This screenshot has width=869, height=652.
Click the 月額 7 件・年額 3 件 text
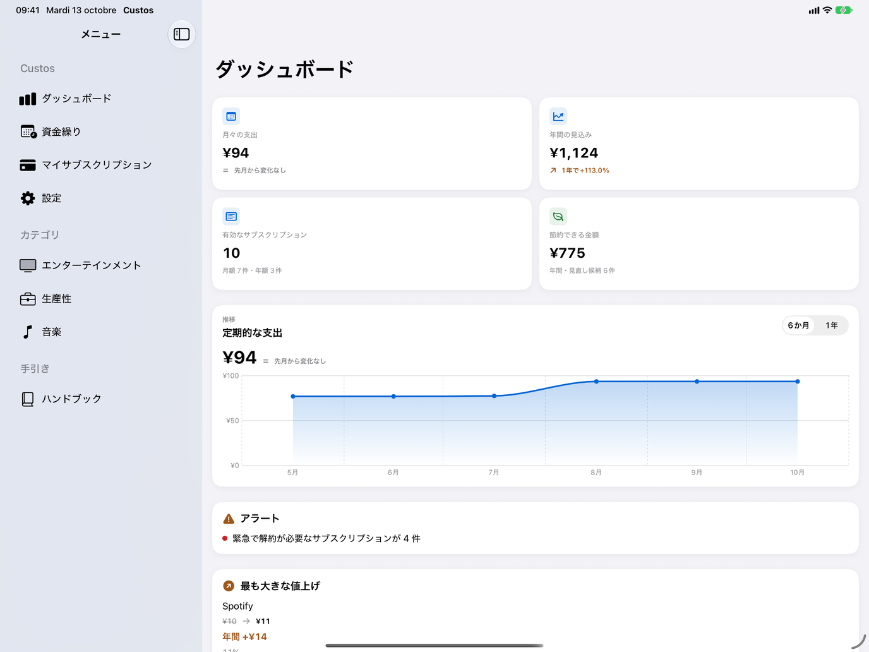[252, 270]
